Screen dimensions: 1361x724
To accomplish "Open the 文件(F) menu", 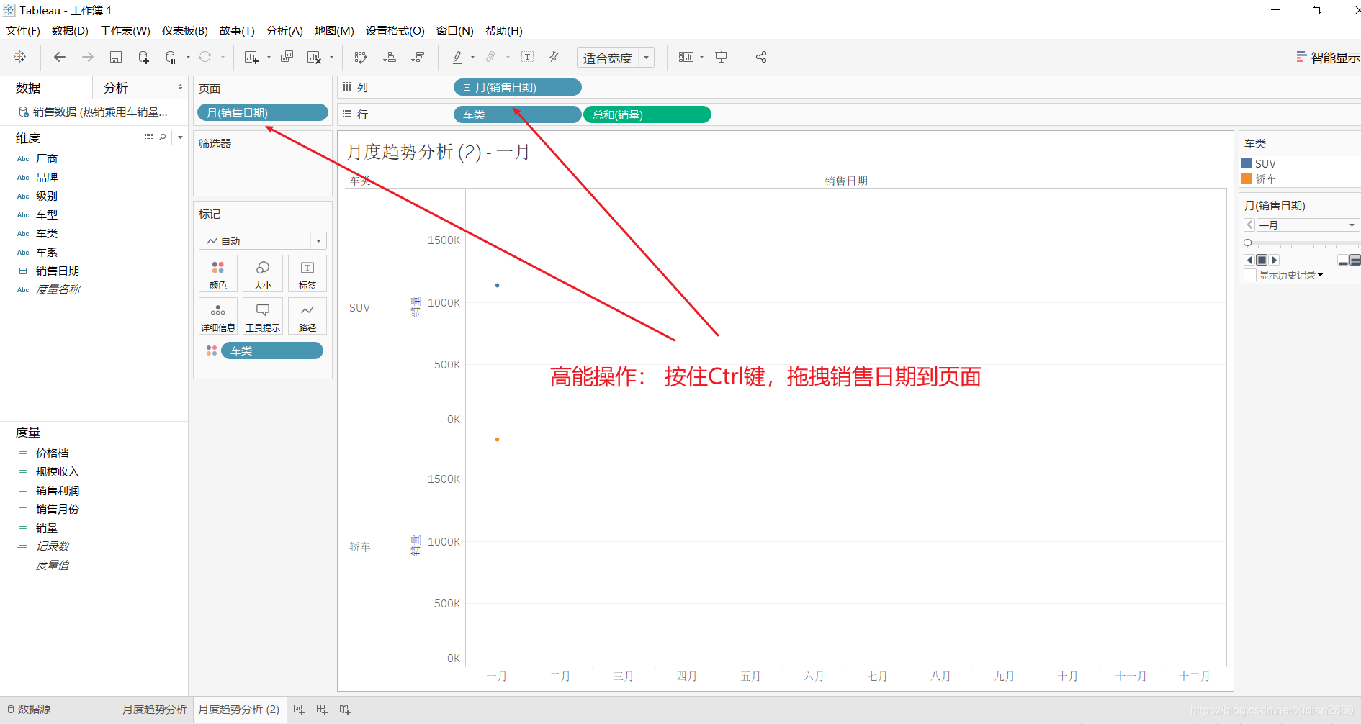I will 23,30.
